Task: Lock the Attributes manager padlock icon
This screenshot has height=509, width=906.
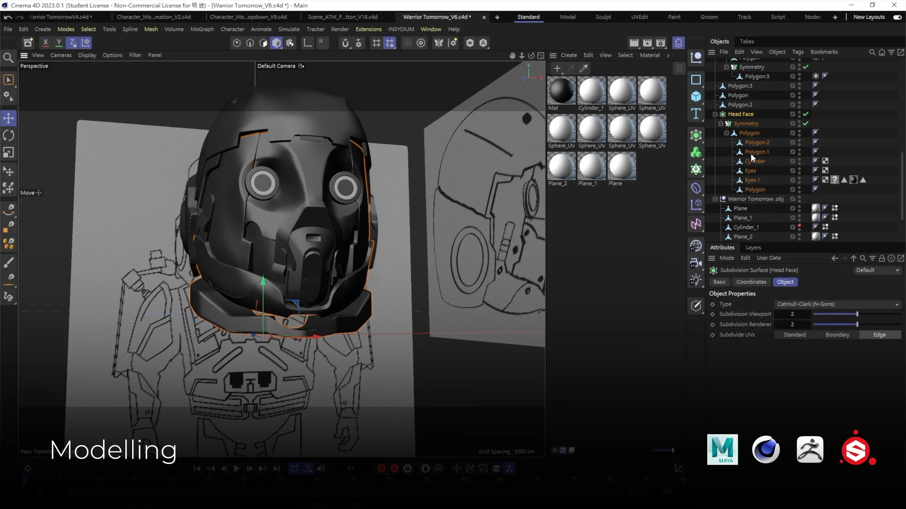Action: 882,258
